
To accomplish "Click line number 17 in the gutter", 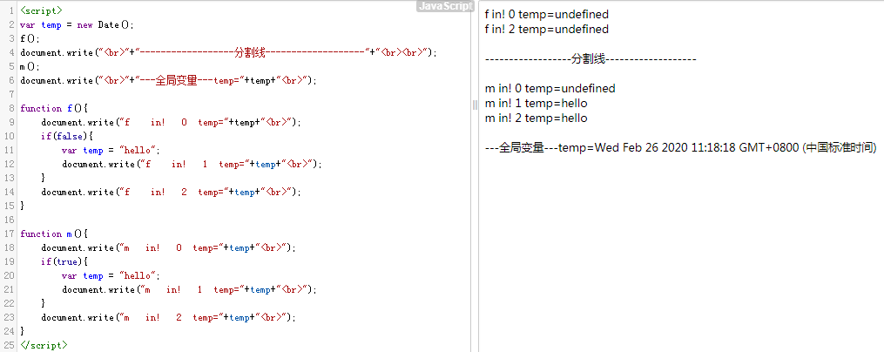I will [8, 234].
